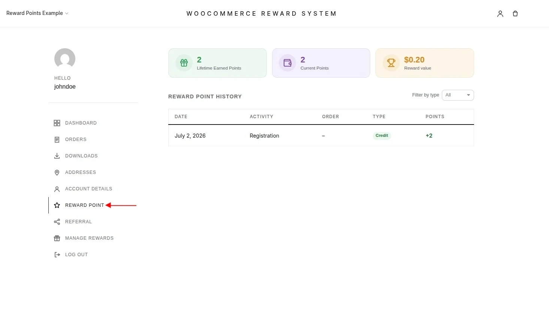
Task: Click the johndoe profile avatar
Action: [x=65, y=59]
